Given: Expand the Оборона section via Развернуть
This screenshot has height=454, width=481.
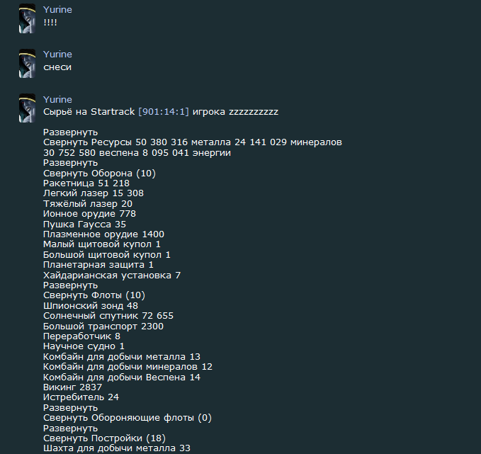Looking at the screenshot, I should click(x=70, y=163).
